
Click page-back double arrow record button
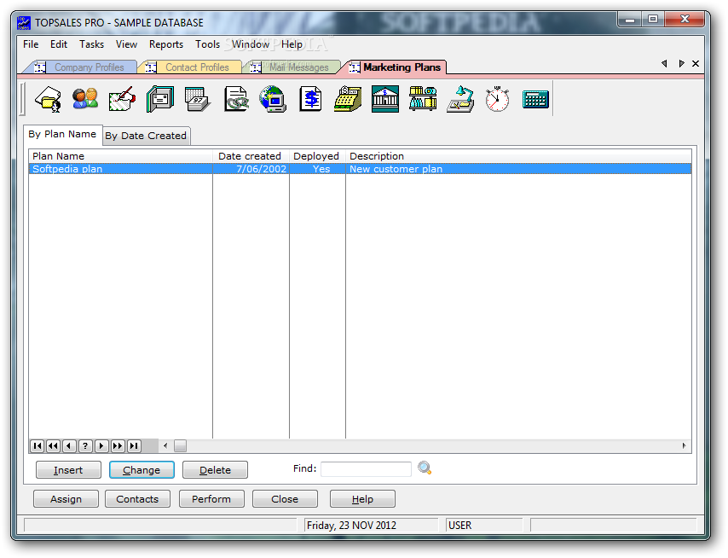[54, 446]
